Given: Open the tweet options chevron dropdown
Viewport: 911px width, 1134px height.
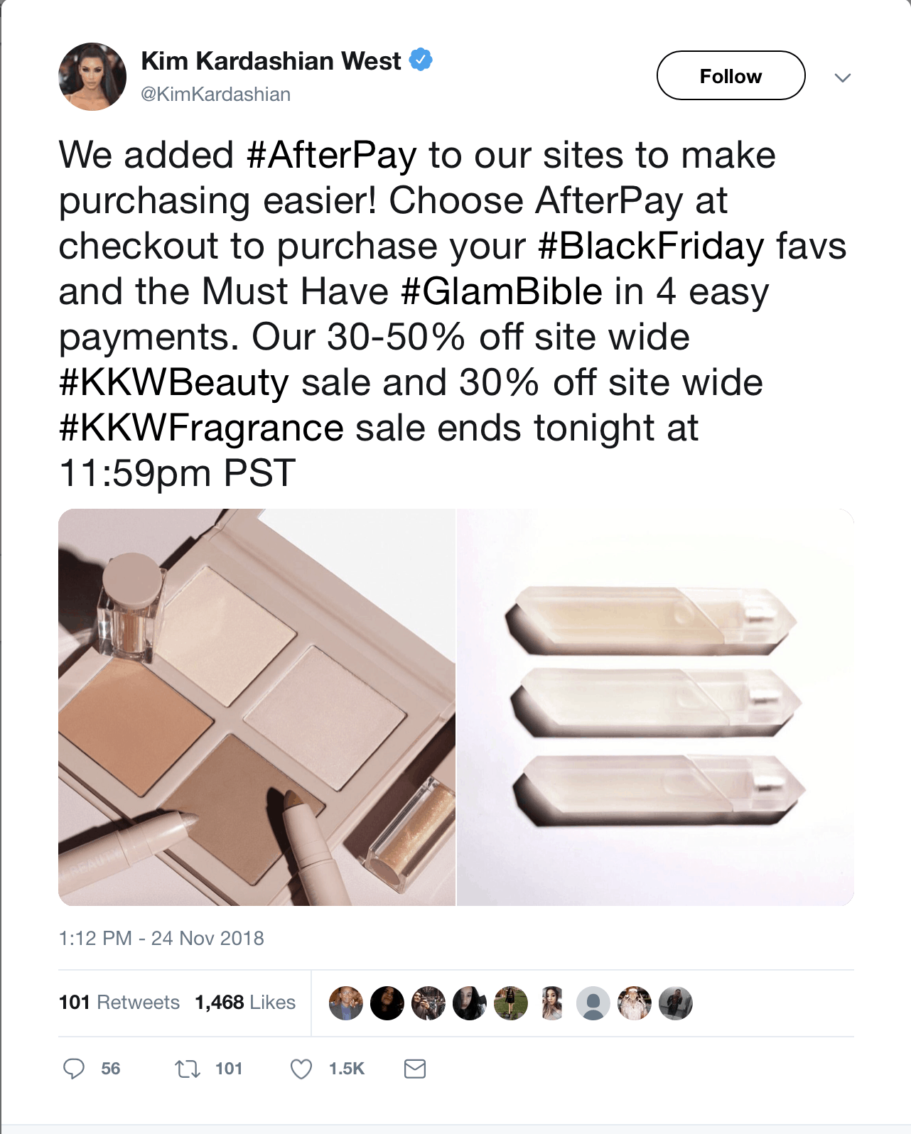Looking at the screenshot, I should point(843,77).
